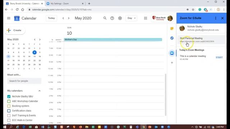Click the account profile photo in header

pos(170,18)
